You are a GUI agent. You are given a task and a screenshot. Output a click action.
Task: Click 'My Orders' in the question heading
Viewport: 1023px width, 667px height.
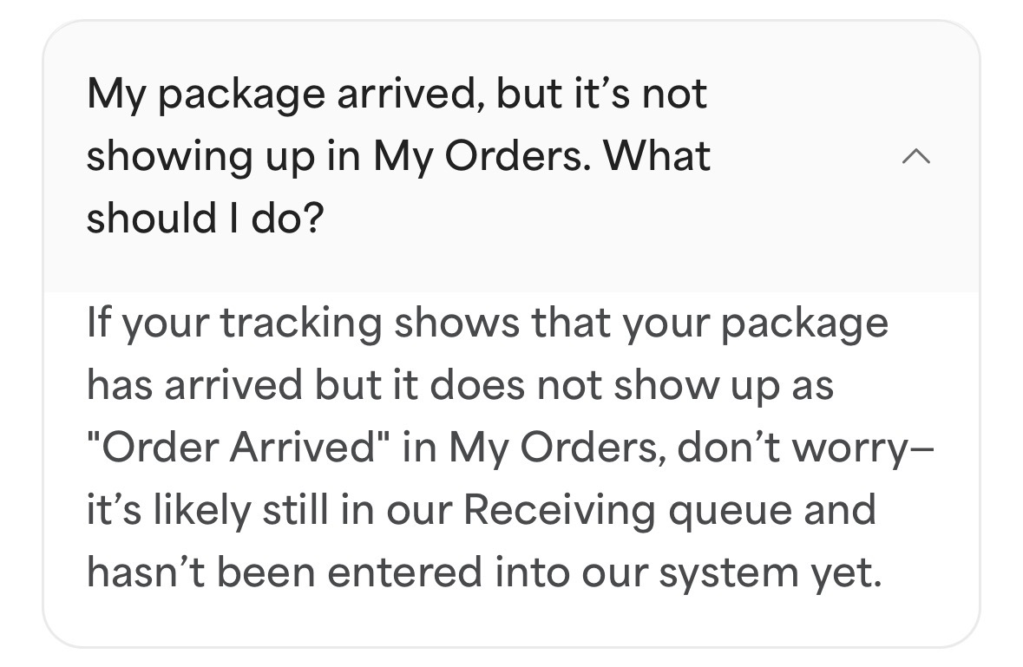480,157
